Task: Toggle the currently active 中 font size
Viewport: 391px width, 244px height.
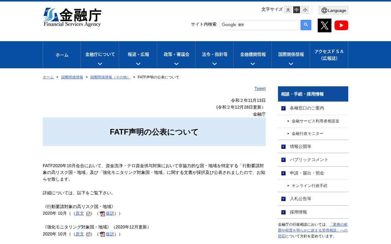Action: [x=296, y=10]
